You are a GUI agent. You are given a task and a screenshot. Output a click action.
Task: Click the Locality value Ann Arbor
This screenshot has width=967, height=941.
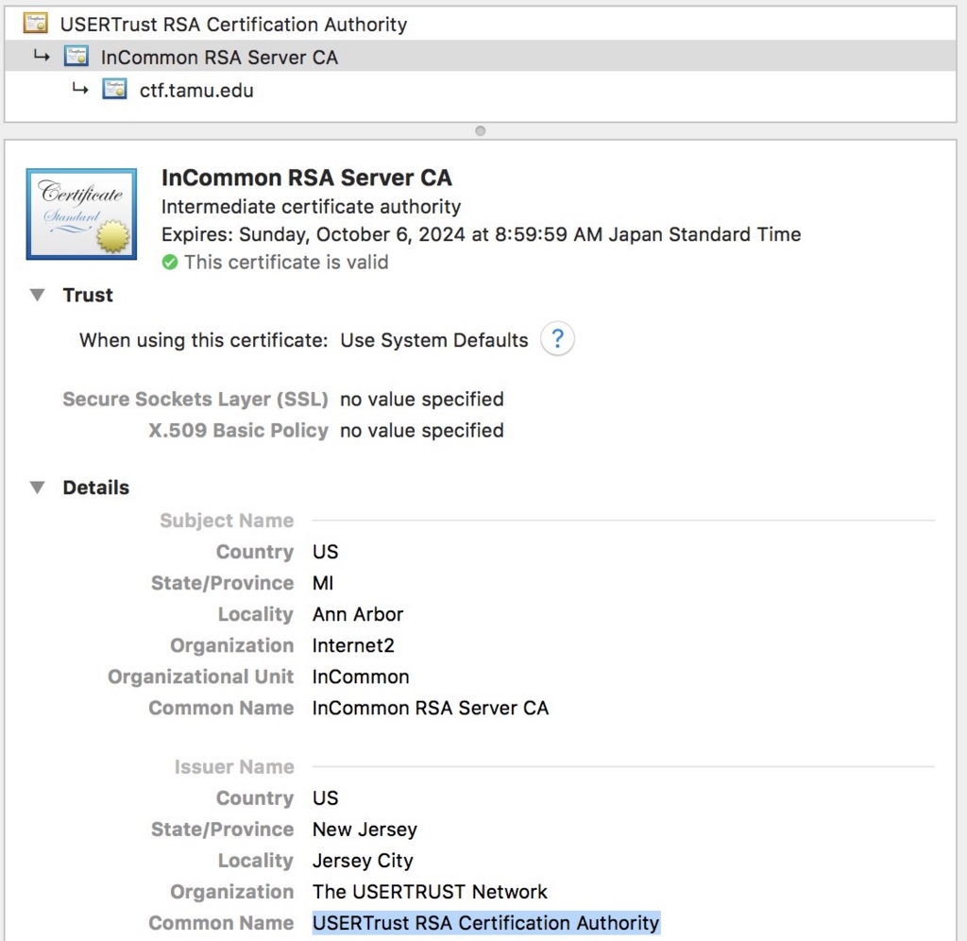click(x=358, y=614)
